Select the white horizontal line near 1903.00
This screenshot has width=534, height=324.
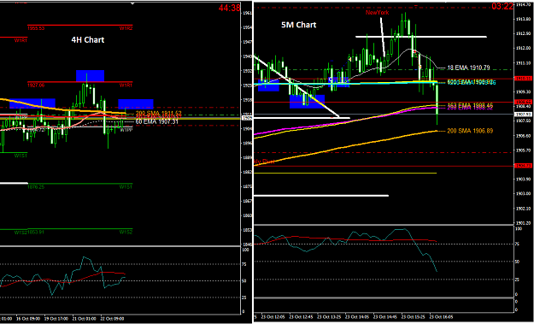(321, 196)
